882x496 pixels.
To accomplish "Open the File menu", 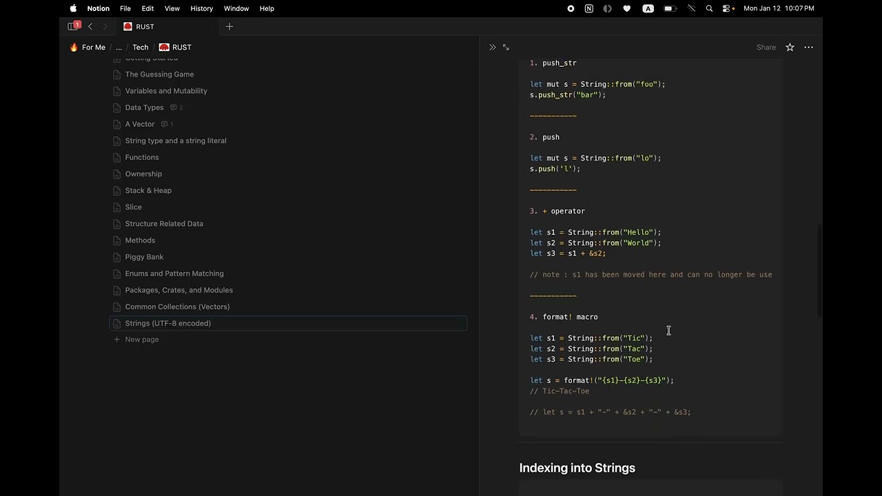I will tap(125, 8).
